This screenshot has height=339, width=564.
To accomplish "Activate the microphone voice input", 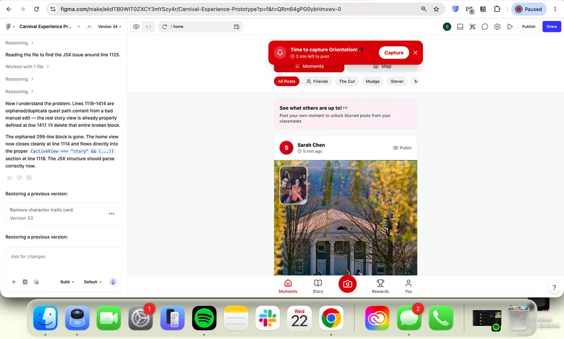I will 113,282.
